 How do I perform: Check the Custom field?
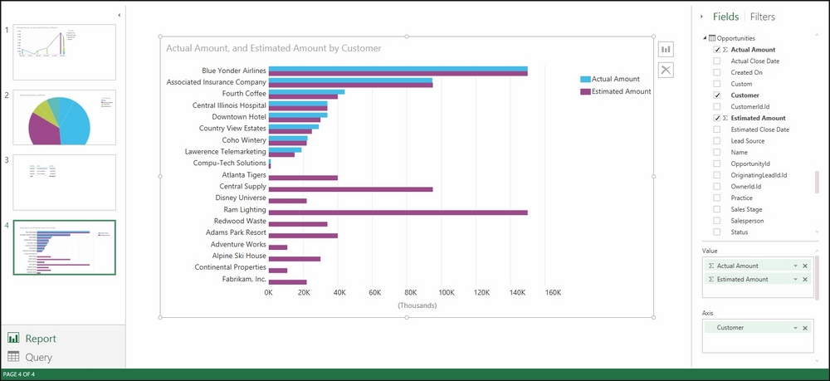coord(717,84)
